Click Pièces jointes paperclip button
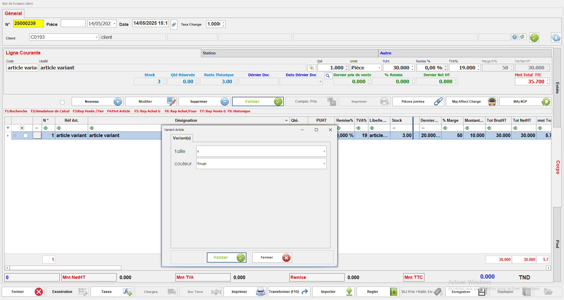Viewport: 564px width, 300px height. [x=419, y=101]
